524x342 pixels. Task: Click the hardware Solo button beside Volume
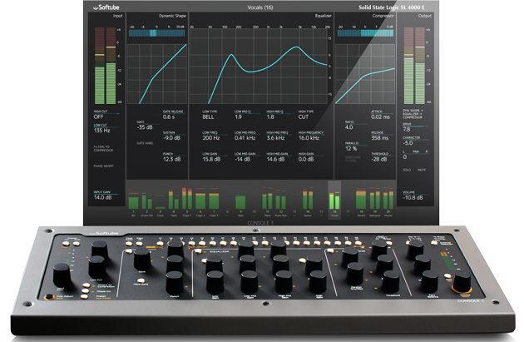pos(447,276)
